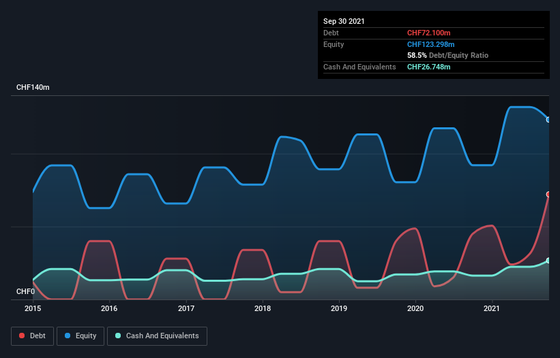
Task: Click the 2015 x-axis label
Action: (33, 308)
